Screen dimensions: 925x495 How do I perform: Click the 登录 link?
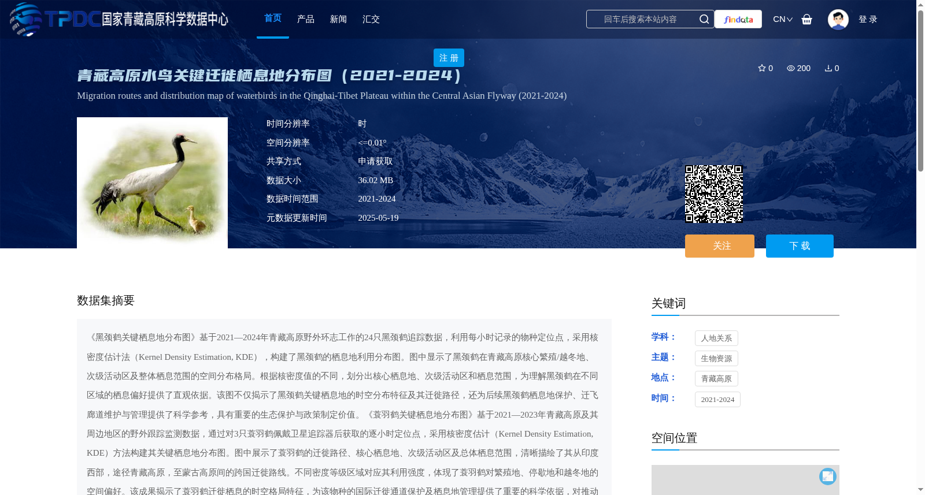click(x=868, y=19)
